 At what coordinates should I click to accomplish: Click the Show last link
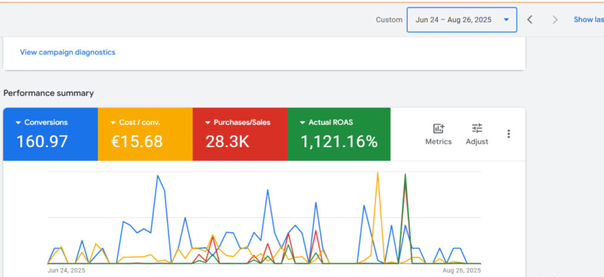point(588,19)
